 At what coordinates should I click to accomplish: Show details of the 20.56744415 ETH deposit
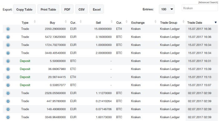tap(8, 77)
